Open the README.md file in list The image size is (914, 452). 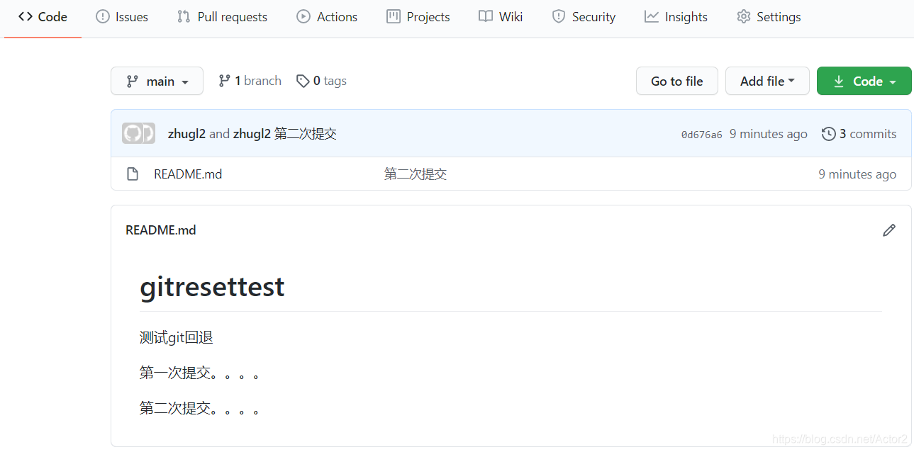coord(188,174)
